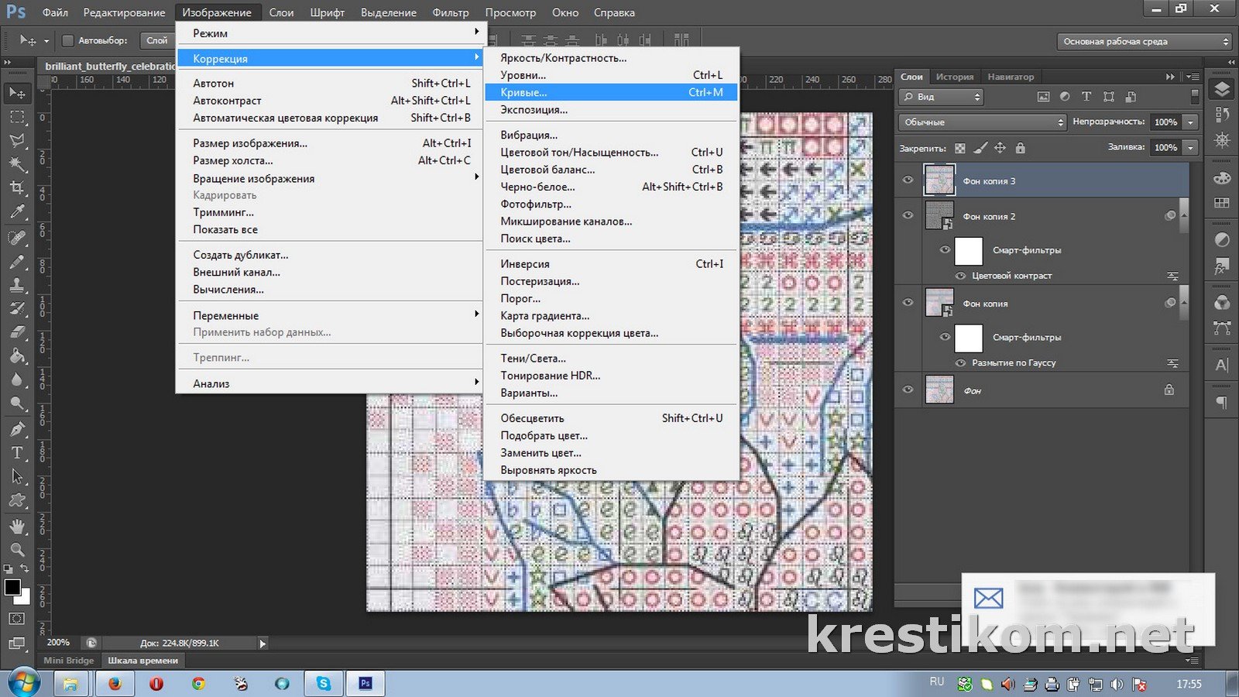Select the Crop tool in the toolbox
The height and width of the screenshot is (697, 1239).
(x=17, y=188)
